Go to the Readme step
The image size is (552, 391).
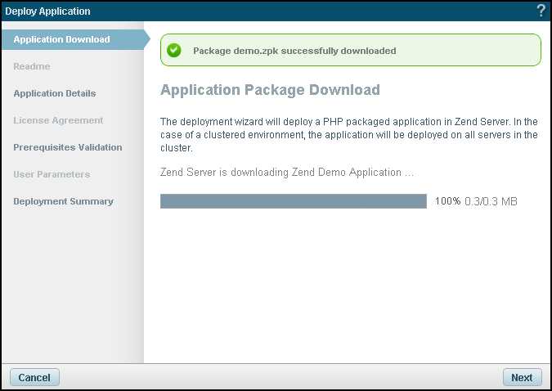tap(32, 66)
